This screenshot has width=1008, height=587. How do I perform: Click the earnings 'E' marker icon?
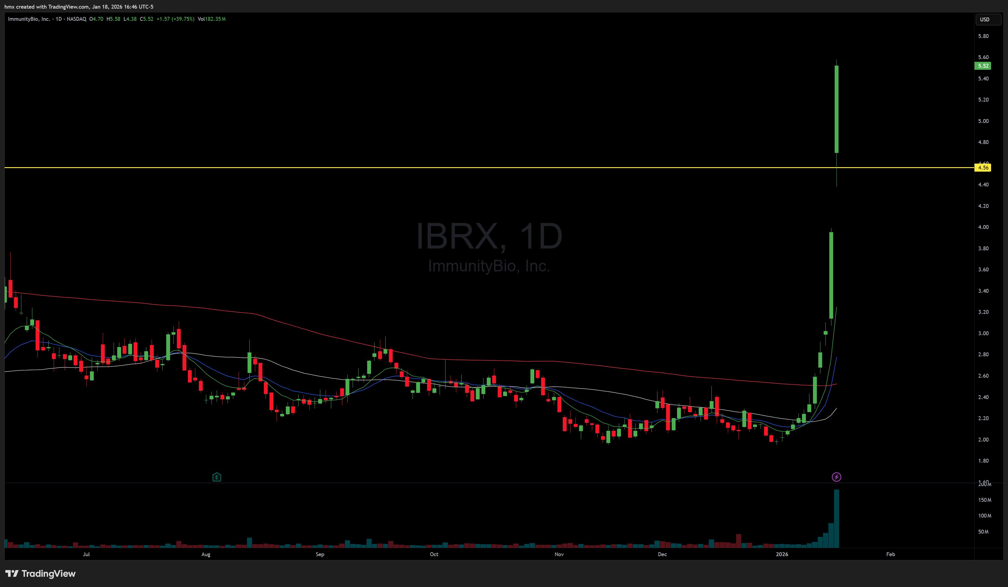(x=216, y=477)
